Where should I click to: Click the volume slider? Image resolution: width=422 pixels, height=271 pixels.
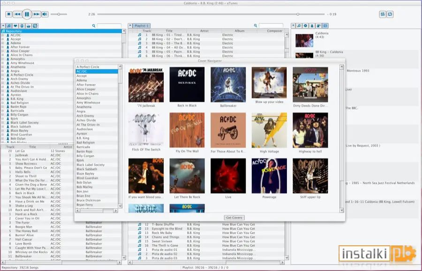(x=59, y=14)
